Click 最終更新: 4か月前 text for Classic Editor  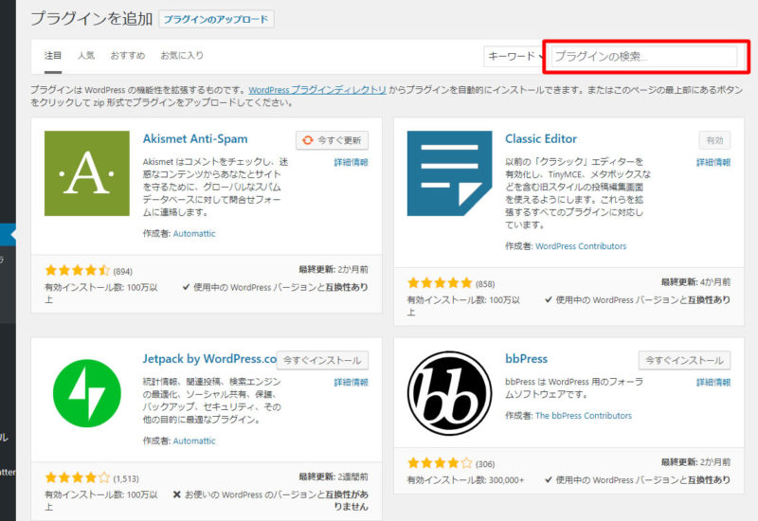point(695,281)
